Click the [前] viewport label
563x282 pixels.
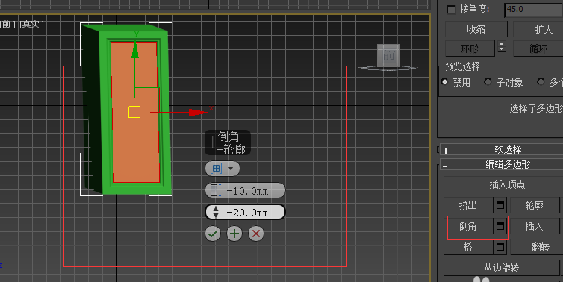(x=8, y=25)
